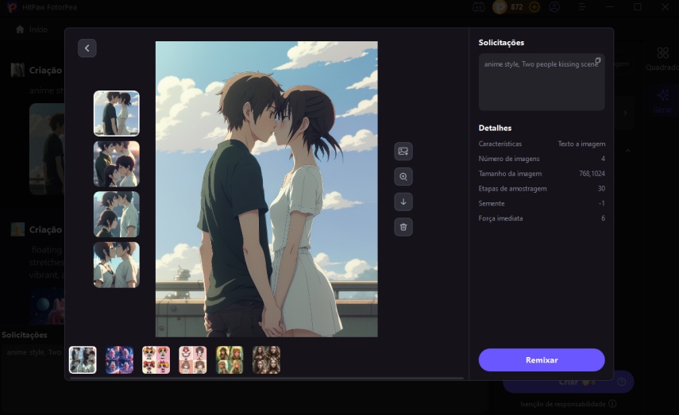The height and width of the screenshot is (415, 679).
Task: Download the image with arrow icon
Action: (x=403, y=202)
